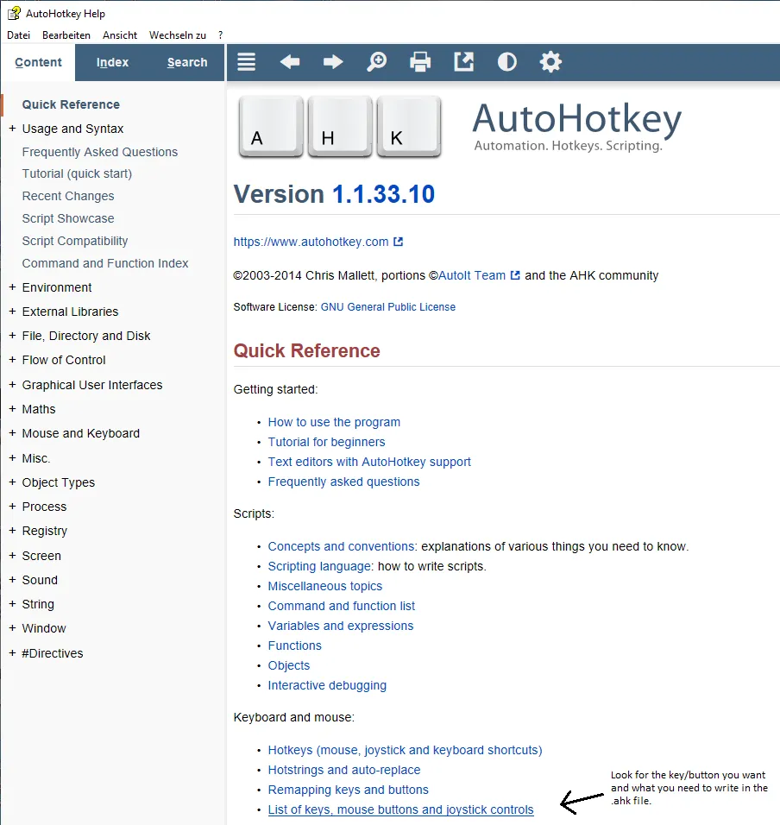Open the Datei menu
The image size is (780, 825).
pos(18,35)
